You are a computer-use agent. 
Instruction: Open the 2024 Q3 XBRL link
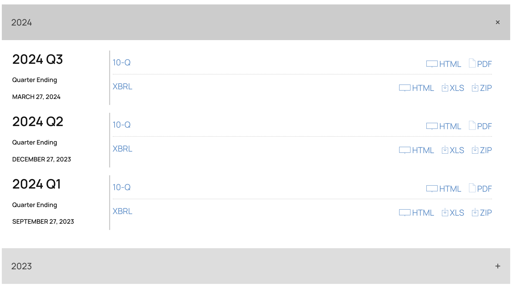click(x=122, y=86)
